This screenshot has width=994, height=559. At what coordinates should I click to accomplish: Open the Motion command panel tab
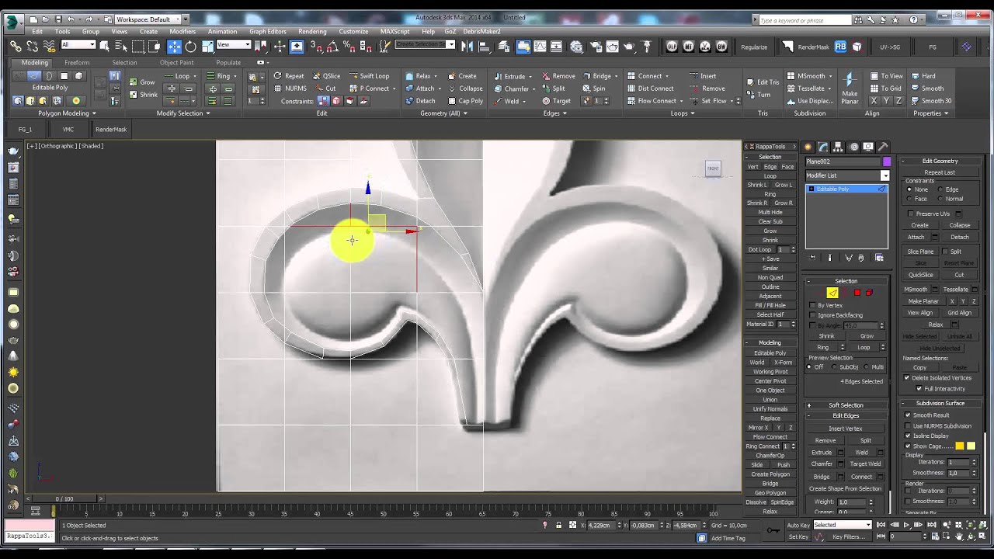pyautogui.click(x=853, y=147)
